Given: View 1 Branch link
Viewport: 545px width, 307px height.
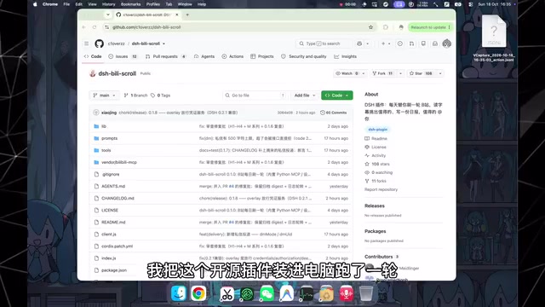Looking at the screenshot, I should click(x=135, y=96).
